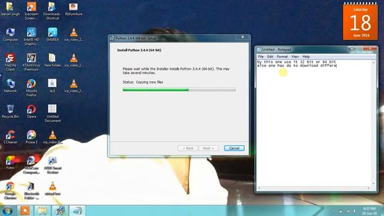Click 'Install Python 3.4.4 (64-bit)' heading

point(139,50)
